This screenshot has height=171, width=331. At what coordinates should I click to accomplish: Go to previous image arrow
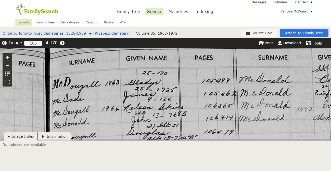[x=4, y=43]
